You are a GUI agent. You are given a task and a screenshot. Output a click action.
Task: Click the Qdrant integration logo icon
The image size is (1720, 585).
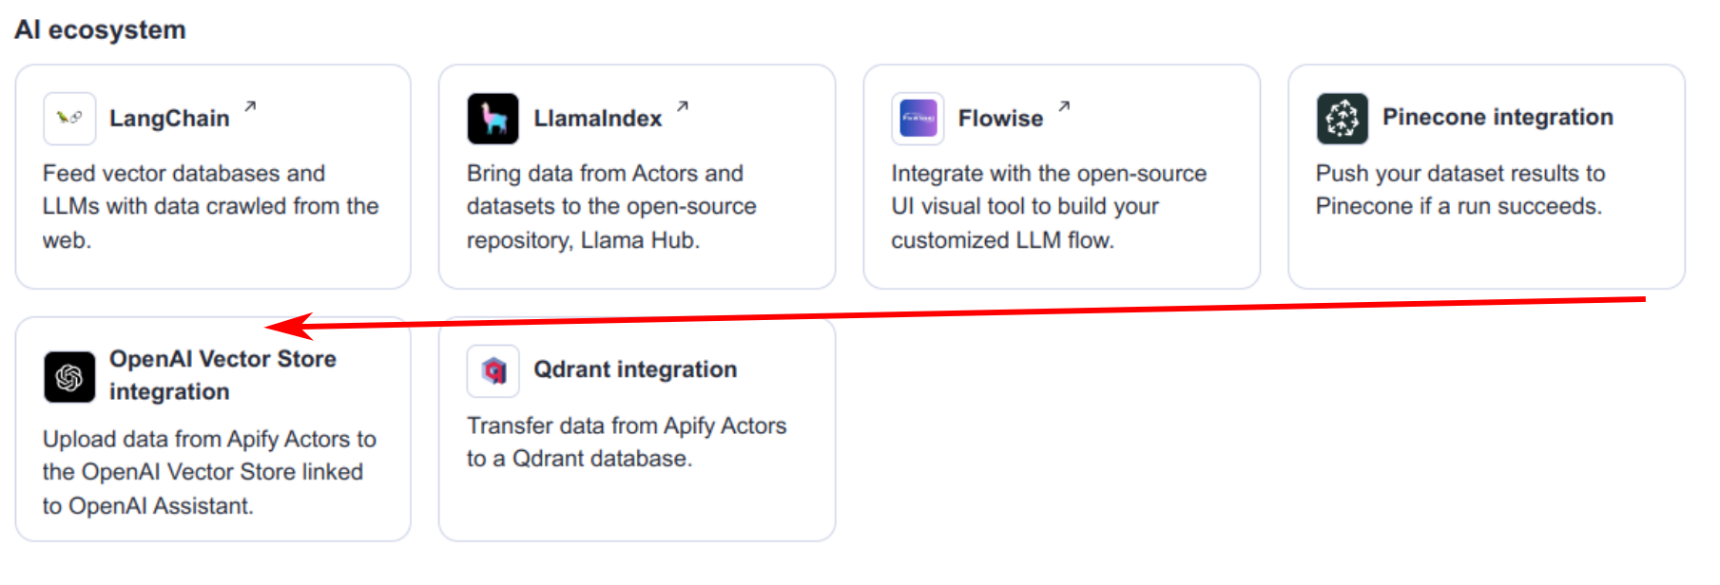tap(493, 370)
